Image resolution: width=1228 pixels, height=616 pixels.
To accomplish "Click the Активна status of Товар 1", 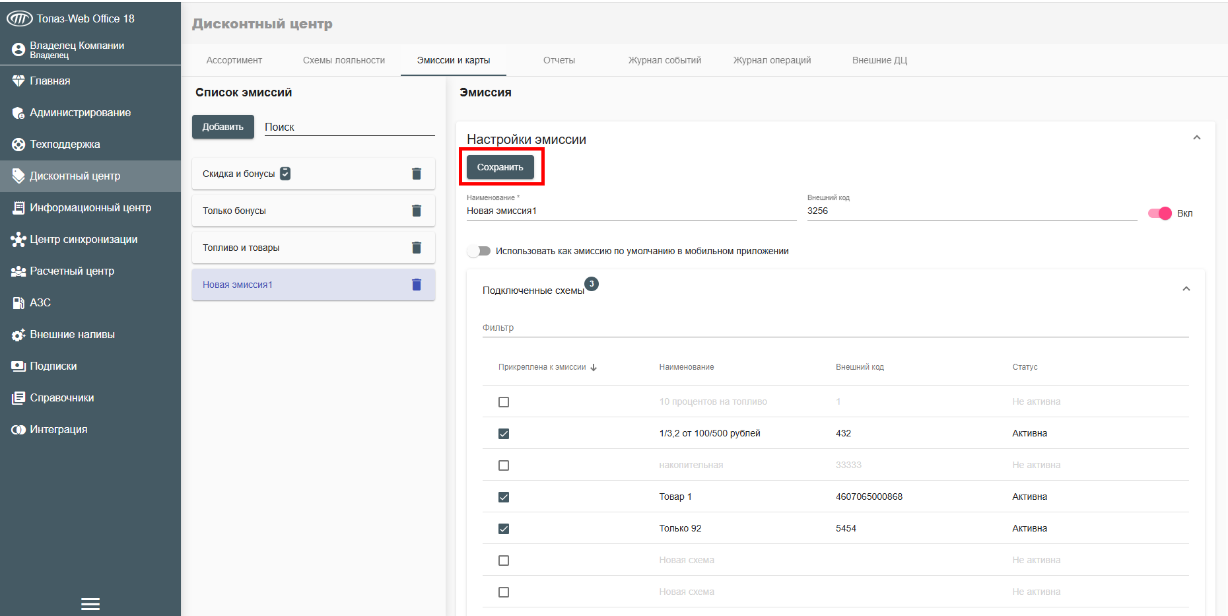I will (1030, 496).
